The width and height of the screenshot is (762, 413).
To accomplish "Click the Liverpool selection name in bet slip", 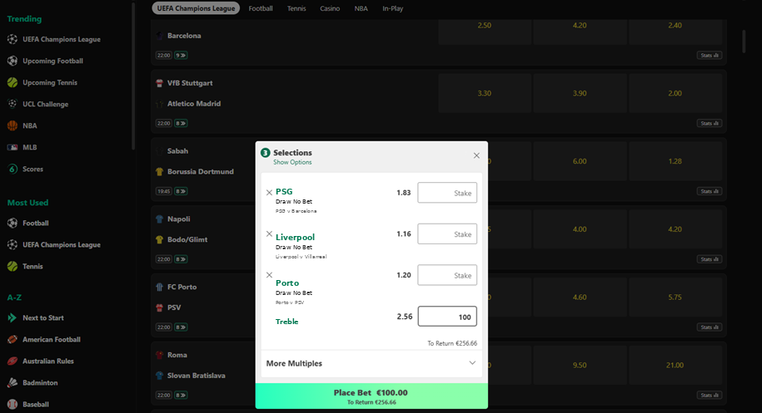I will pyautogui.click(x=295, y=237).
